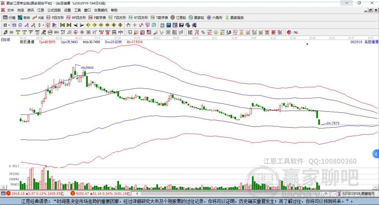Open the 帮助 menu

click(x=114, y=10)
